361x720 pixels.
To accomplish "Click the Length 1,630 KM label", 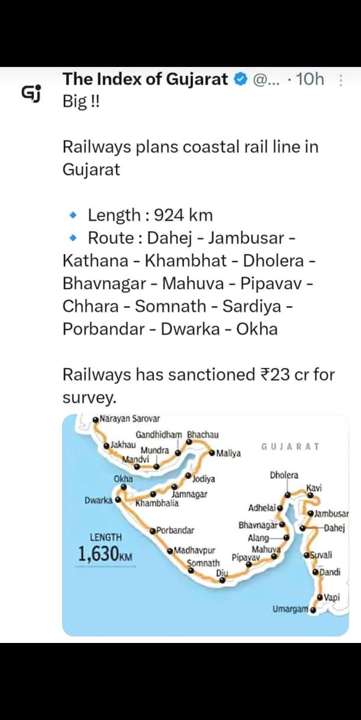I will [x=105, y=549].
